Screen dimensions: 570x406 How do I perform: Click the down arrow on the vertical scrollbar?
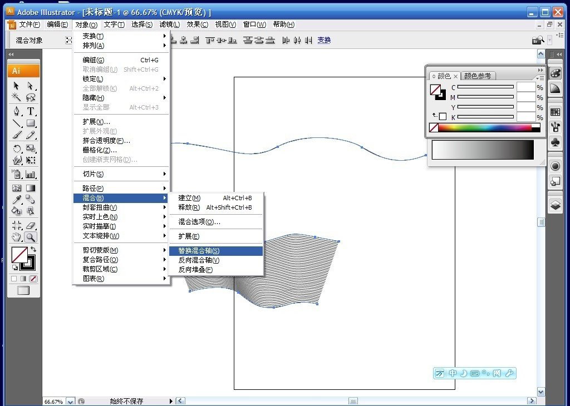(540, 392)
